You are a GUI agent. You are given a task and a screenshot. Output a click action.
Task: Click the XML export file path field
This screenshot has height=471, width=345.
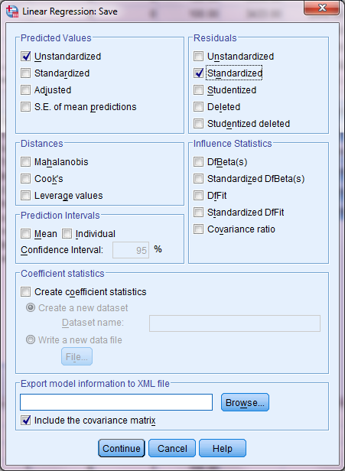click(x=116, y=402)
